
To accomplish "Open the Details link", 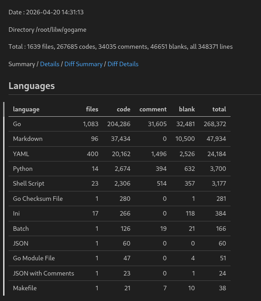I will tap(50, 64).
